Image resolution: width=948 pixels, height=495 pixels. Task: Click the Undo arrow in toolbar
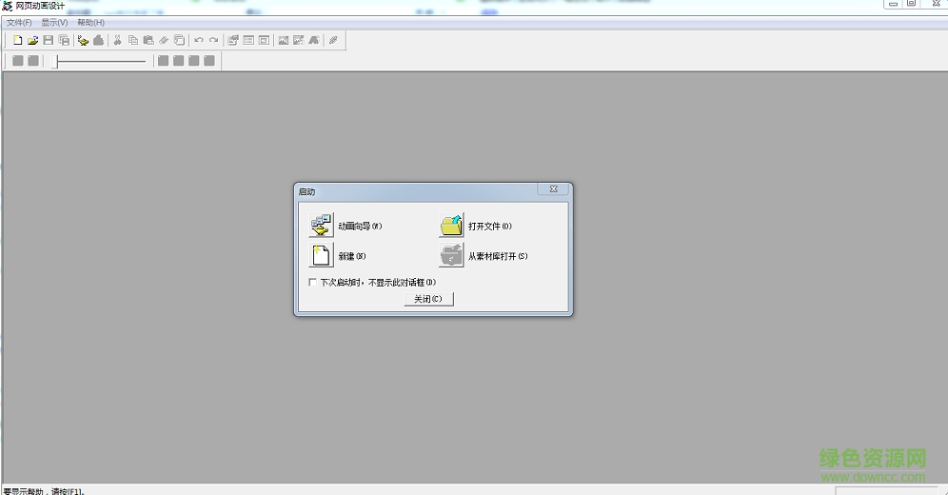(199, 40)
